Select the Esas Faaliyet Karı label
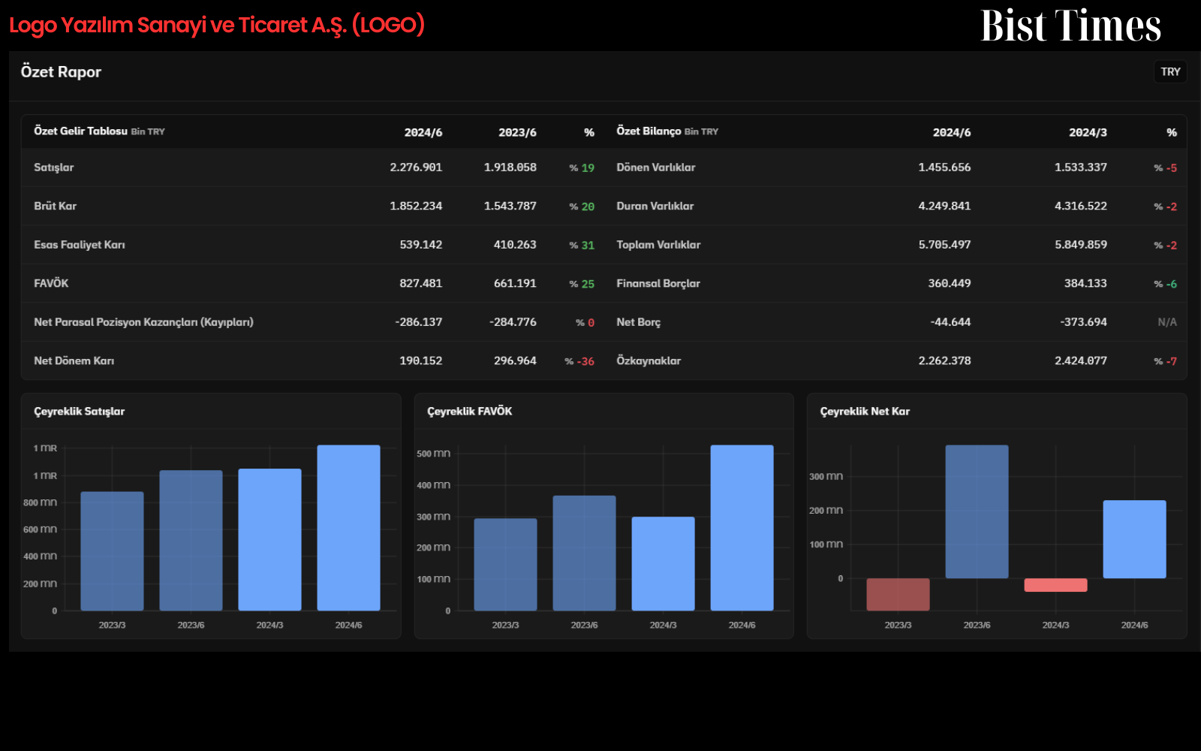1201x751 pixels. coord(80,245)
